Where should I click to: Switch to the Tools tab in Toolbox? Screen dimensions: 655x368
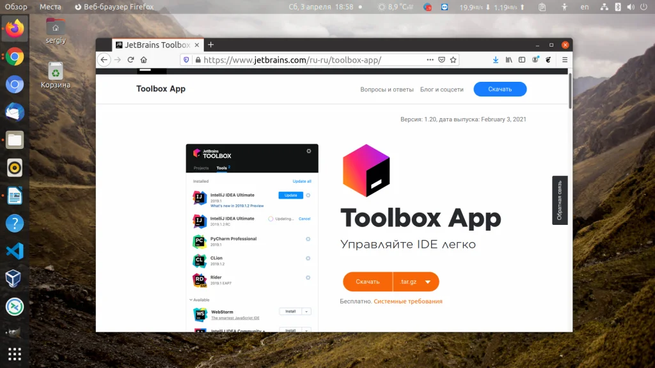pos(221,167)
